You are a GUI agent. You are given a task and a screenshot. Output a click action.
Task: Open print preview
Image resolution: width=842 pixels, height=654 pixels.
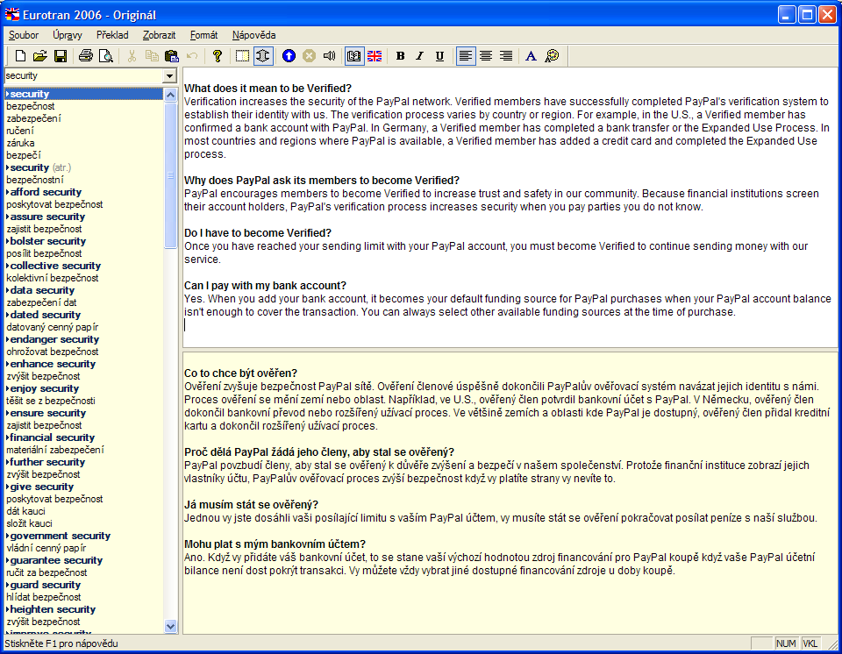pos(106,56)
